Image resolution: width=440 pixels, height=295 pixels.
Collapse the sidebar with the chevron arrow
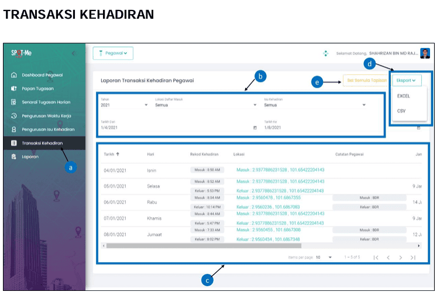click(73, 53)
